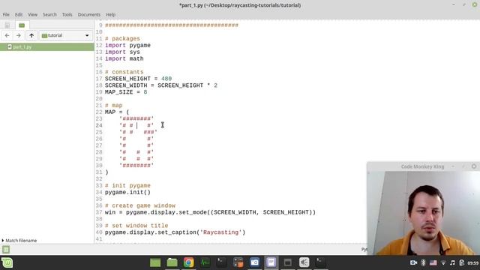Place cursor on SCREEN_HEIGHT = 480 line
This screenshot has width=480, height=270.
click(x=138, y=79)
